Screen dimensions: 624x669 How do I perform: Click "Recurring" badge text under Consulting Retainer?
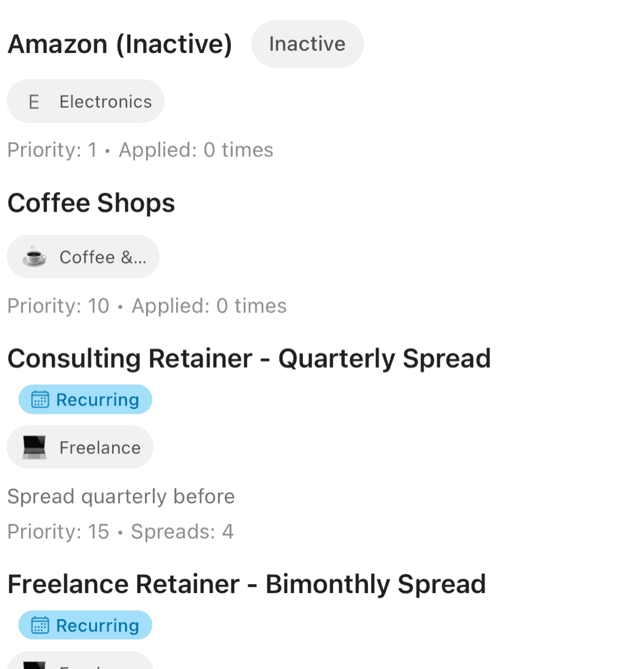click(x=97, y=400)
